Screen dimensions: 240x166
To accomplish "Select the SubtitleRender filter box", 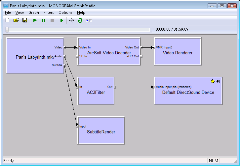I will (x=101, y=130).
